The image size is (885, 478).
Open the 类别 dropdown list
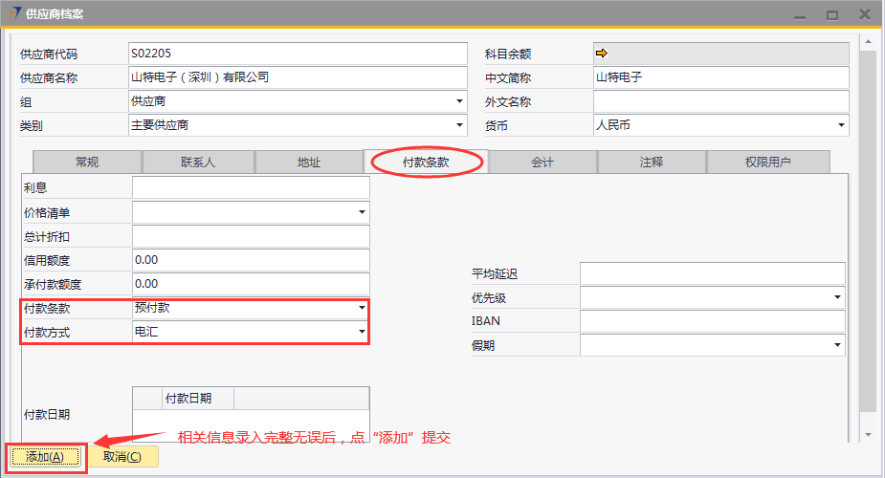click(459, 125)
